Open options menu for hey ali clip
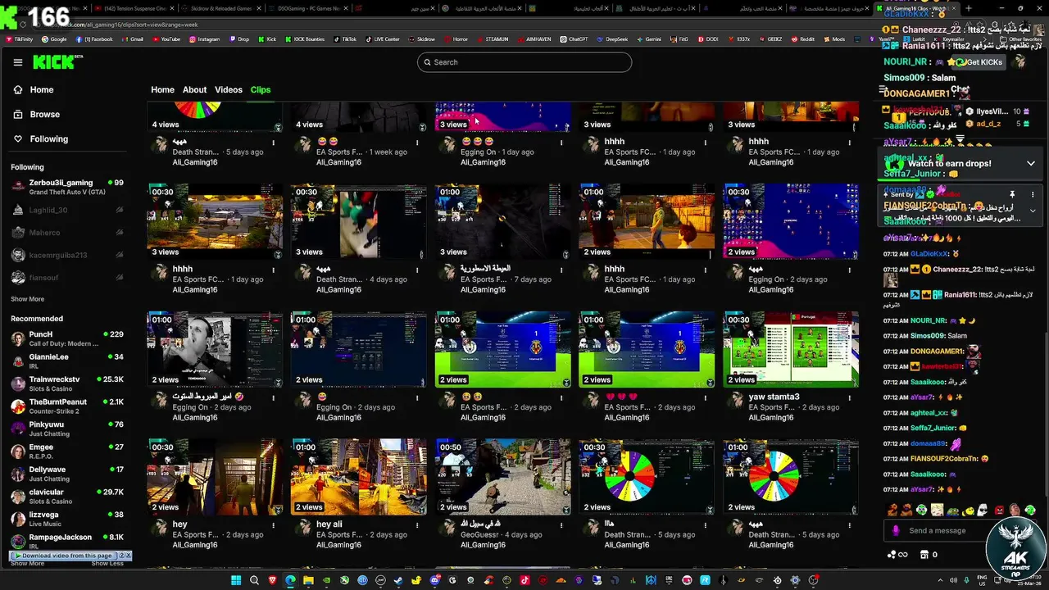The width and height of the screenshot is (1049, 590). (x=417, y=525)
